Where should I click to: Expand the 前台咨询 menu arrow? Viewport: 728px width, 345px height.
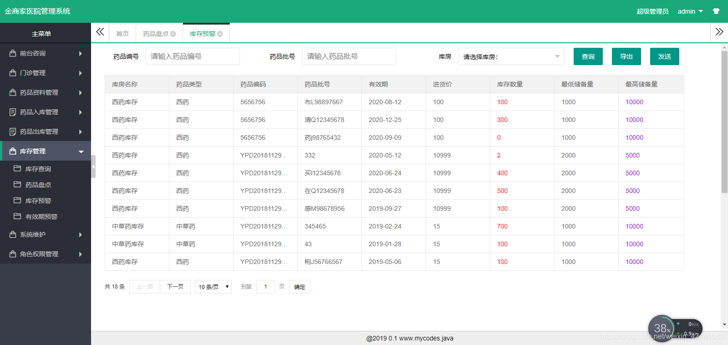tap(81, 54)
